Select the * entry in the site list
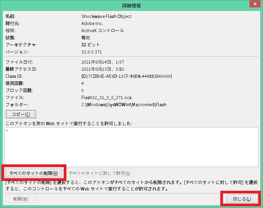This screenshot has height=208, width=263. tap(7, 131)
